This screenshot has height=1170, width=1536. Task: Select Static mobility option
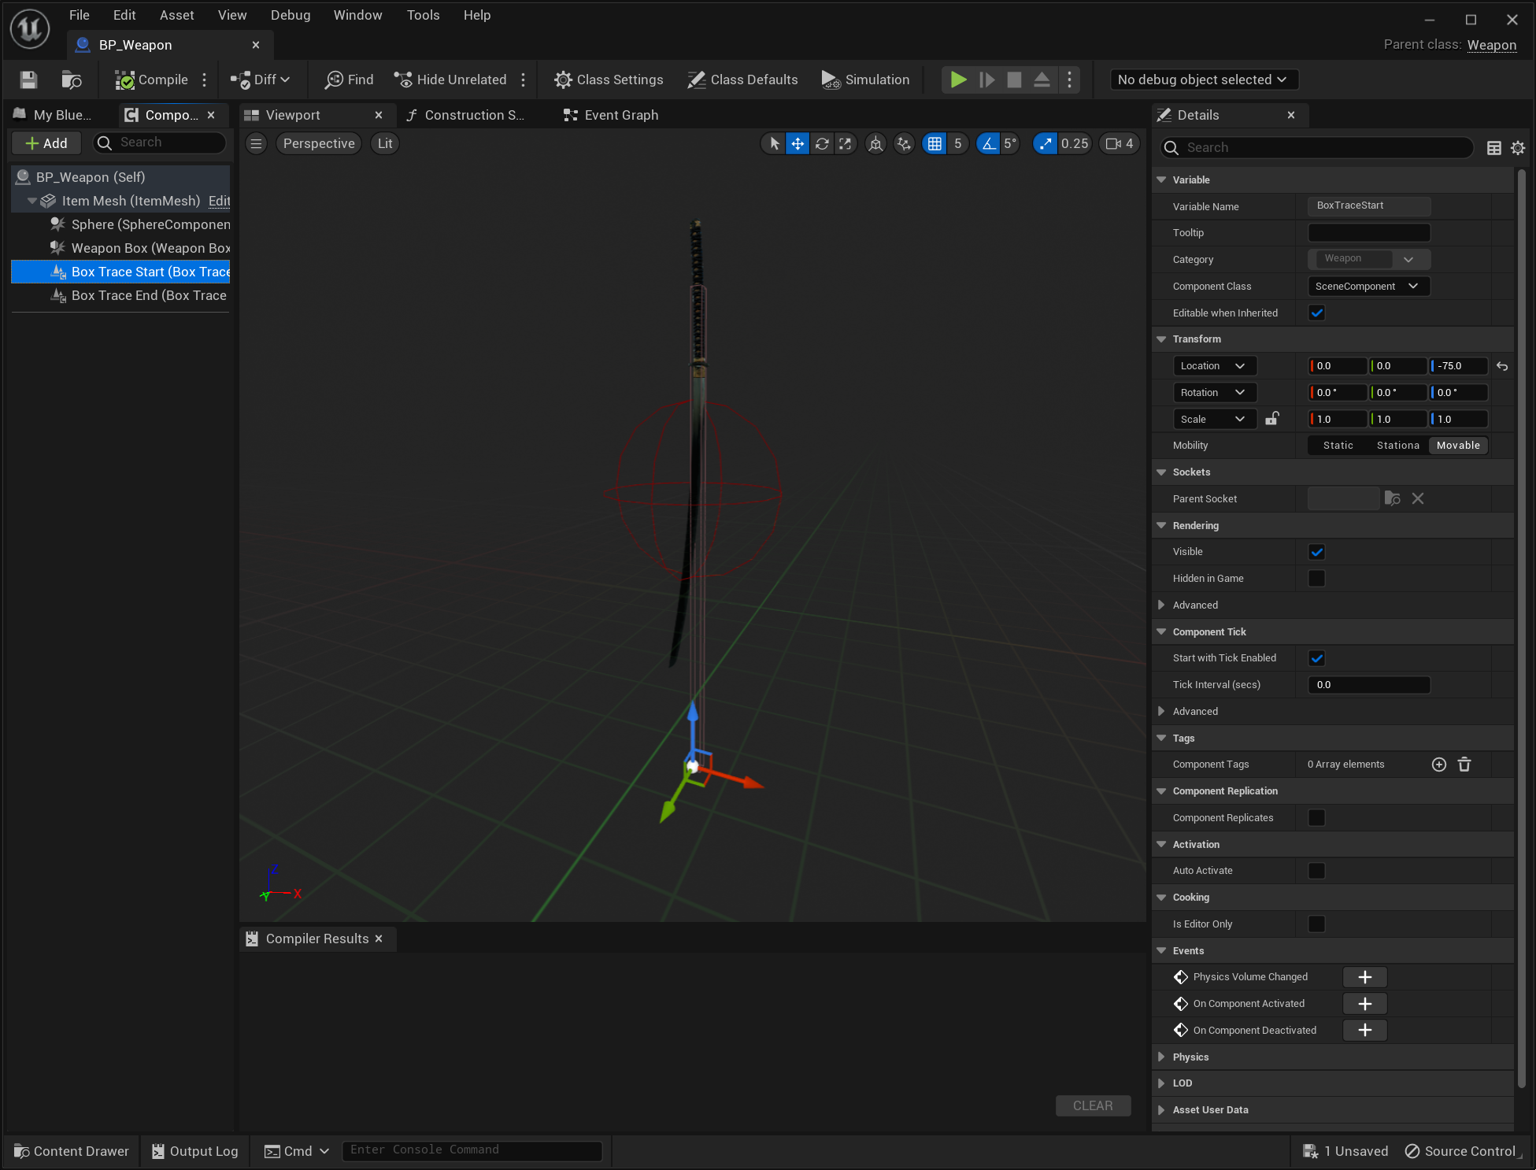pos(1338,446)
